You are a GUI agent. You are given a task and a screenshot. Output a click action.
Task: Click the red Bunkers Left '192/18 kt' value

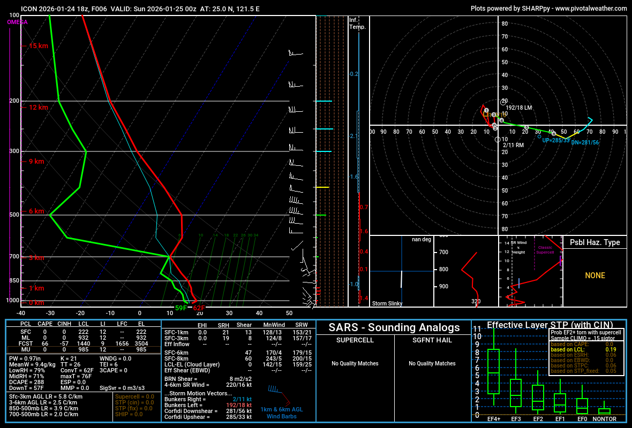coord(239,405)
